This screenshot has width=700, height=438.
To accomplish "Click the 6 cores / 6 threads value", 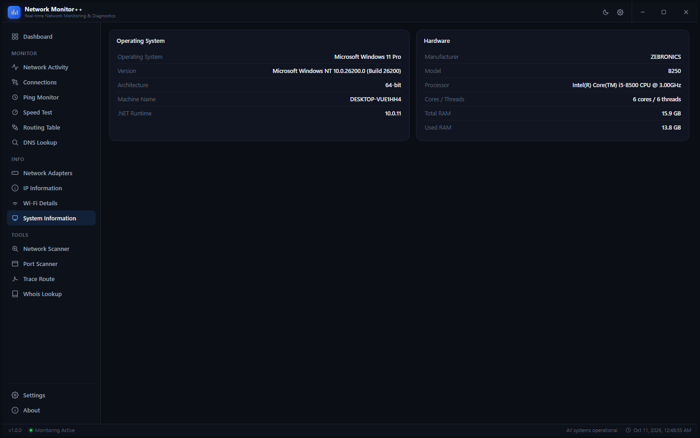I will pos(657,99).
